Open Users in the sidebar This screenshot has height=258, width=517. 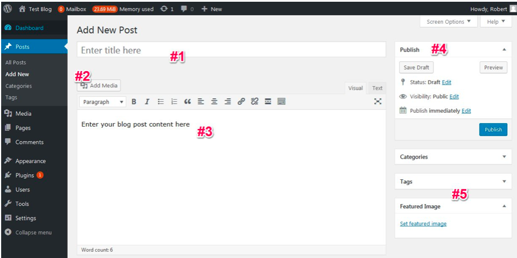click(34, 190)
